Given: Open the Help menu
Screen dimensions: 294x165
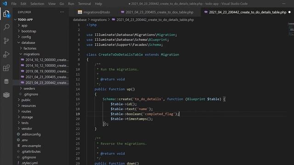Looking at the screenshot, I should pyautogui.click(x=98, y=4).
